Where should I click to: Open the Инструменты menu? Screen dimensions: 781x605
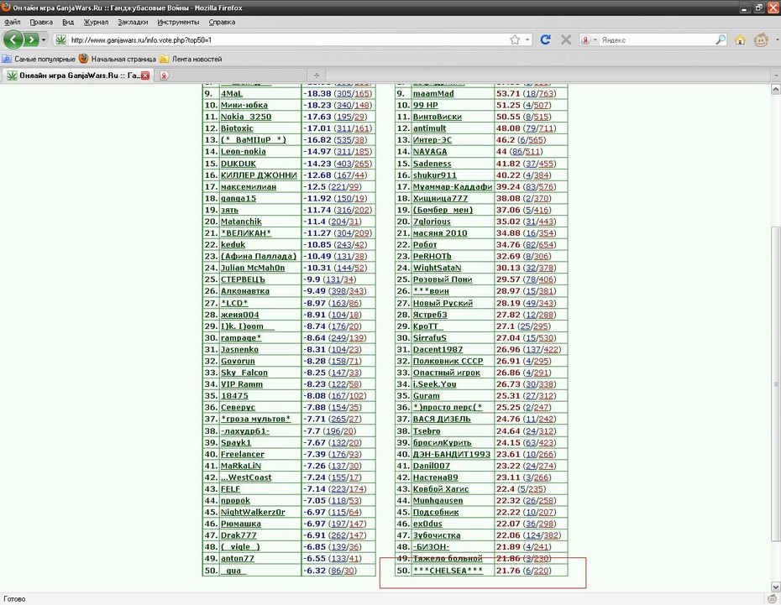click(x=178, y=22)
